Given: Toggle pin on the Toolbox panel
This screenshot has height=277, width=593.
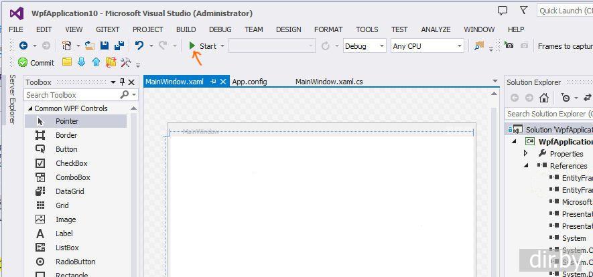Looking at the screenshot, I should (122, 82).
